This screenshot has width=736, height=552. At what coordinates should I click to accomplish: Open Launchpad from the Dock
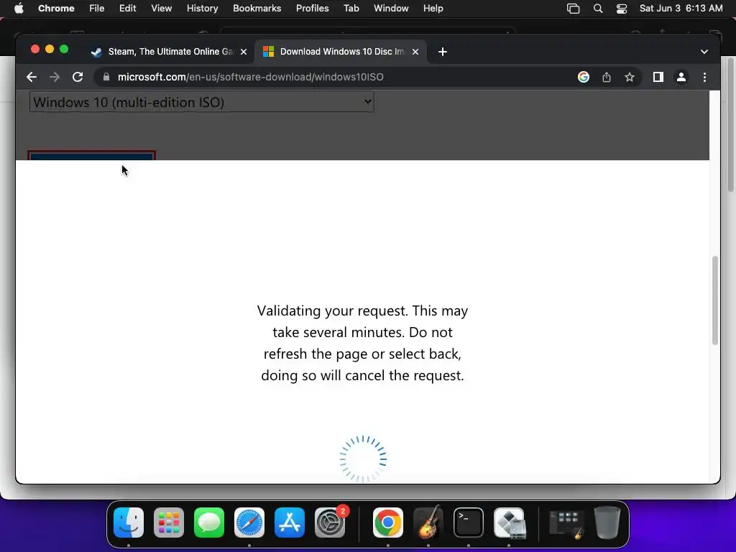coord(169,523)
